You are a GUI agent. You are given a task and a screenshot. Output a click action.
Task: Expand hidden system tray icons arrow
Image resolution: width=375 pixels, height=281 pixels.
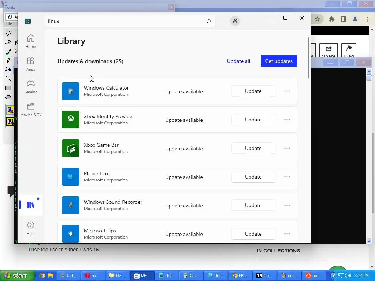333,276
